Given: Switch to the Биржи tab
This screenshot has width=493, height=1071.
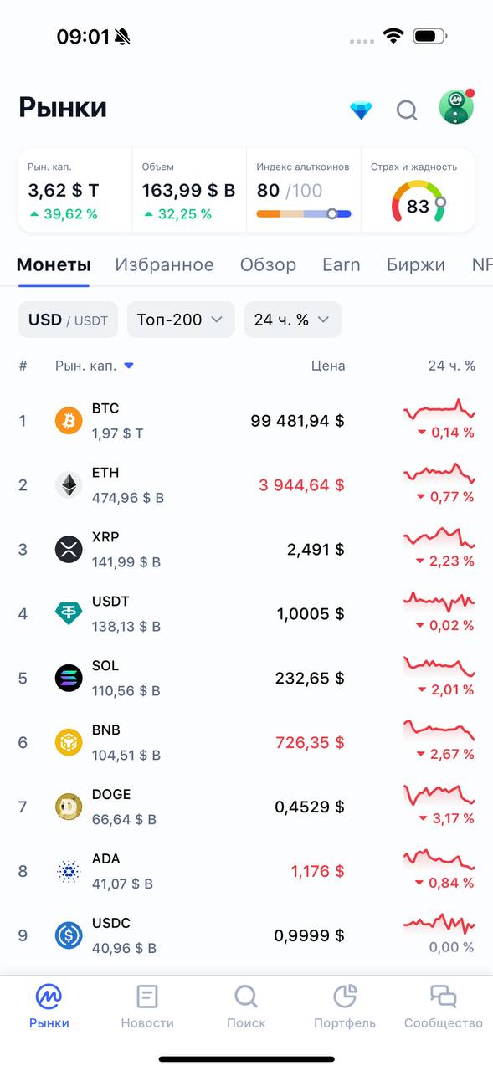Looking at the screenshot, I should pyautogui.click(x=416, y=264).
